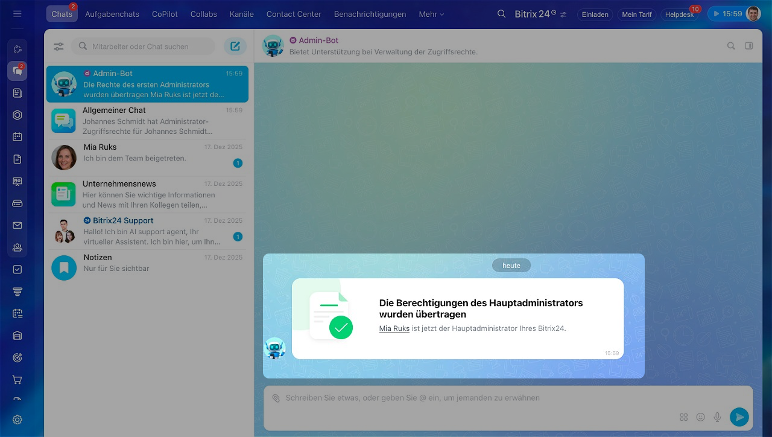Open the Unternehmensnews chat
Viewport: 772px width, 437px height.
click(147, 194)
